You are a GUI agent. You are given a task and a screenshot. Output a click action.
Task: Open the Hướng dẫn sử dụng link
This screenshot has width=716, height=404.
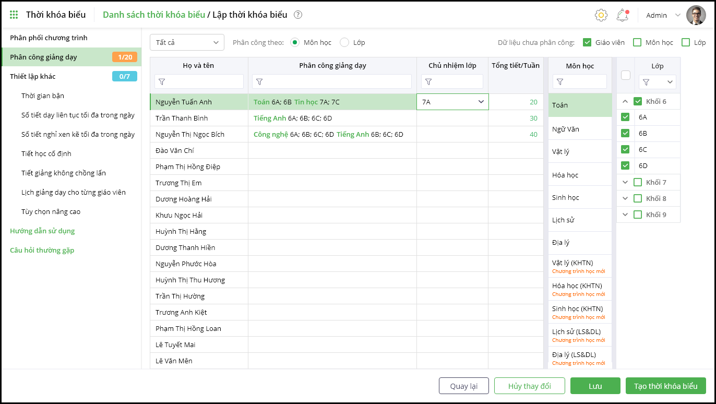[x=42, y=231]
